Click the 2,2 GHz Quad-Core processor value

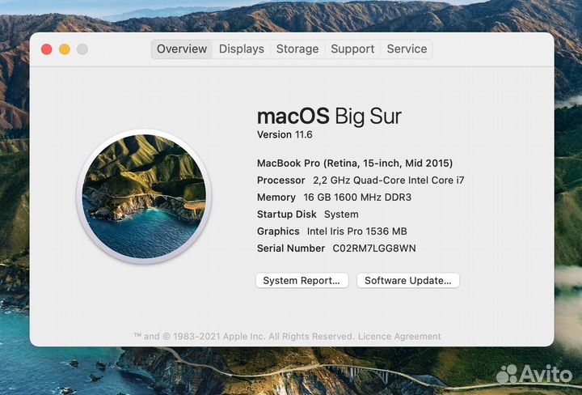[x=389, y=181]
